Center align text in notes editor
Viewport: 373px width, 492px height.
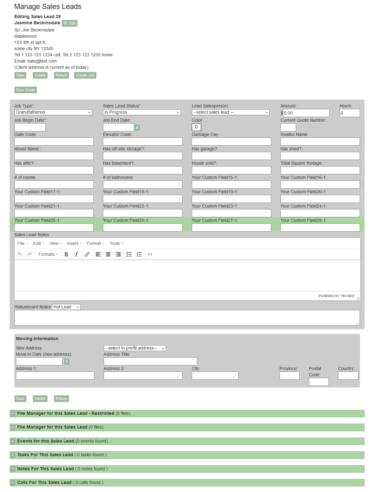click(x=108, y=254)
